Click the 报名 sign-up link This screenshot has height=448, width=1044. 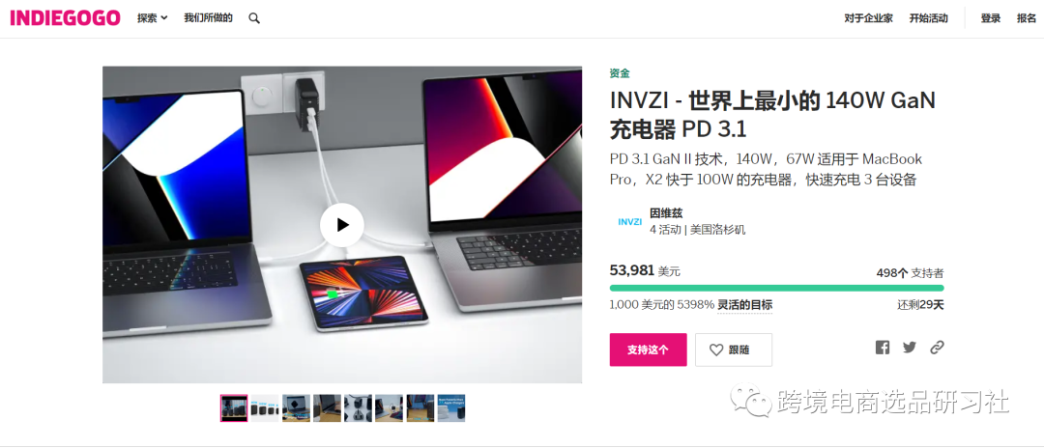pos(1026,18)
